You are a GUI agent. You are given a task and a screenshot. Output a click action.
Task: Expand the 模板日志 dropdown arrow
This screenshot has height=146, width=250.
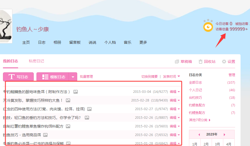[x=73, y=77]
